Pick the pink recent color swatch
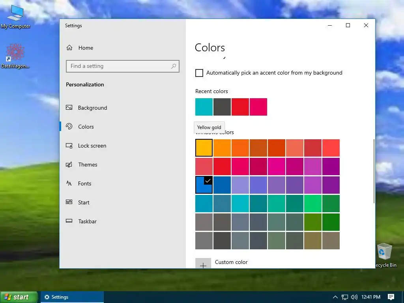Screen dimensions: 404x303 258,107
